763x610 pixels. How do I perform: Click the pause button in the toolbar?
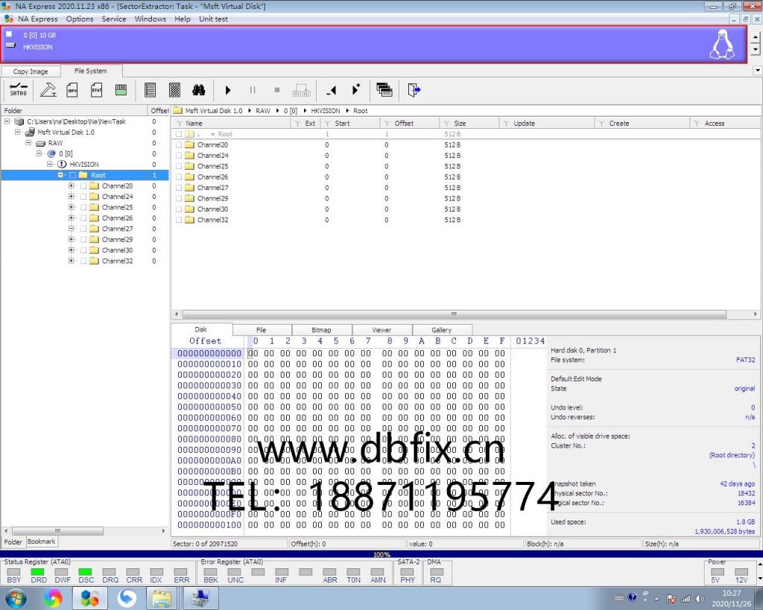[252, 90]
